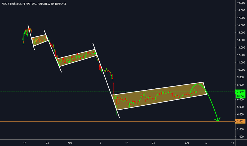This screenshot has width=247, height=146.
Task: Select the 10.000 price axis label
Action: pyautogui.click(x=241, y=70)
